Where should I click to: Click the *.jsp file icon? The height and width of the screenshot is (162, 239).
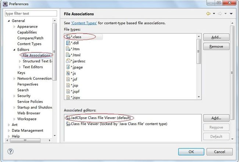(x=68, y=86)
